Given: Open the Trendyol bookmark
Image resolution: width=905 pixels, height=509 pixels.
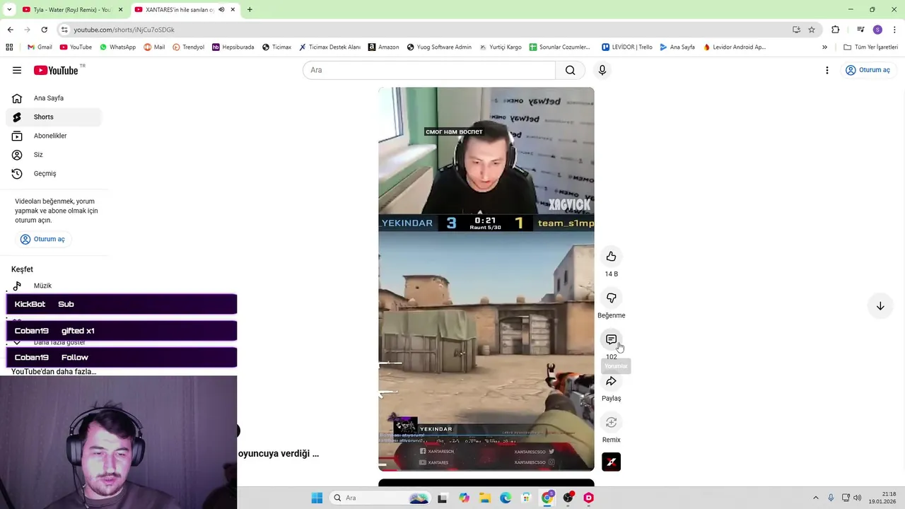Looking at the screenshot, I should tap(188, 47).
